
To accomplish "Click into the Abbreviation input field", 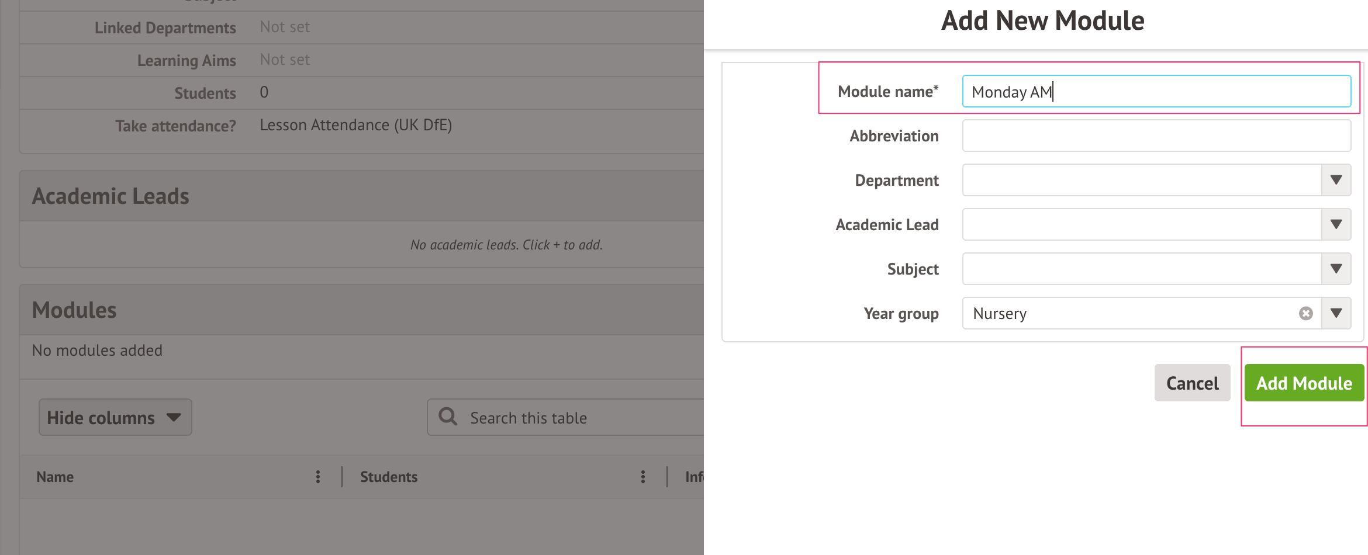I will [x=1156, y=136].
